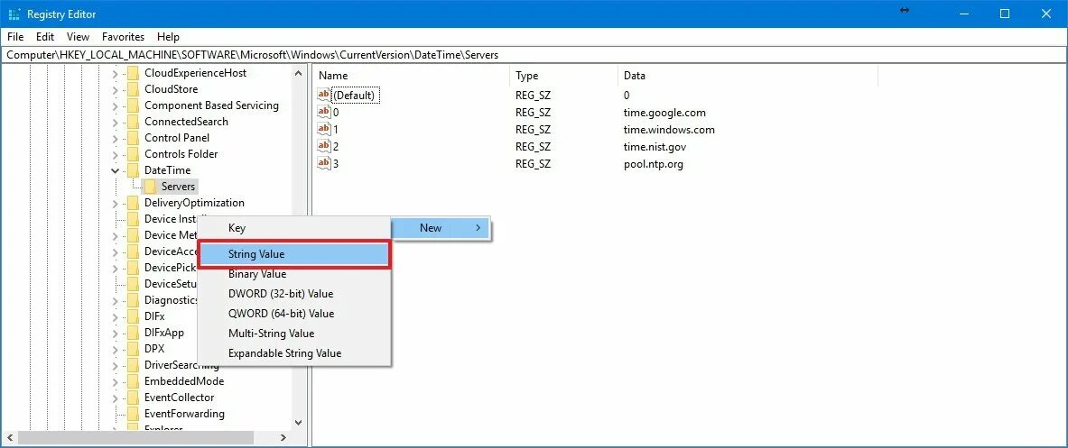Select the string icon for value 1
1068x448 pixels.
tap(324, 129)
